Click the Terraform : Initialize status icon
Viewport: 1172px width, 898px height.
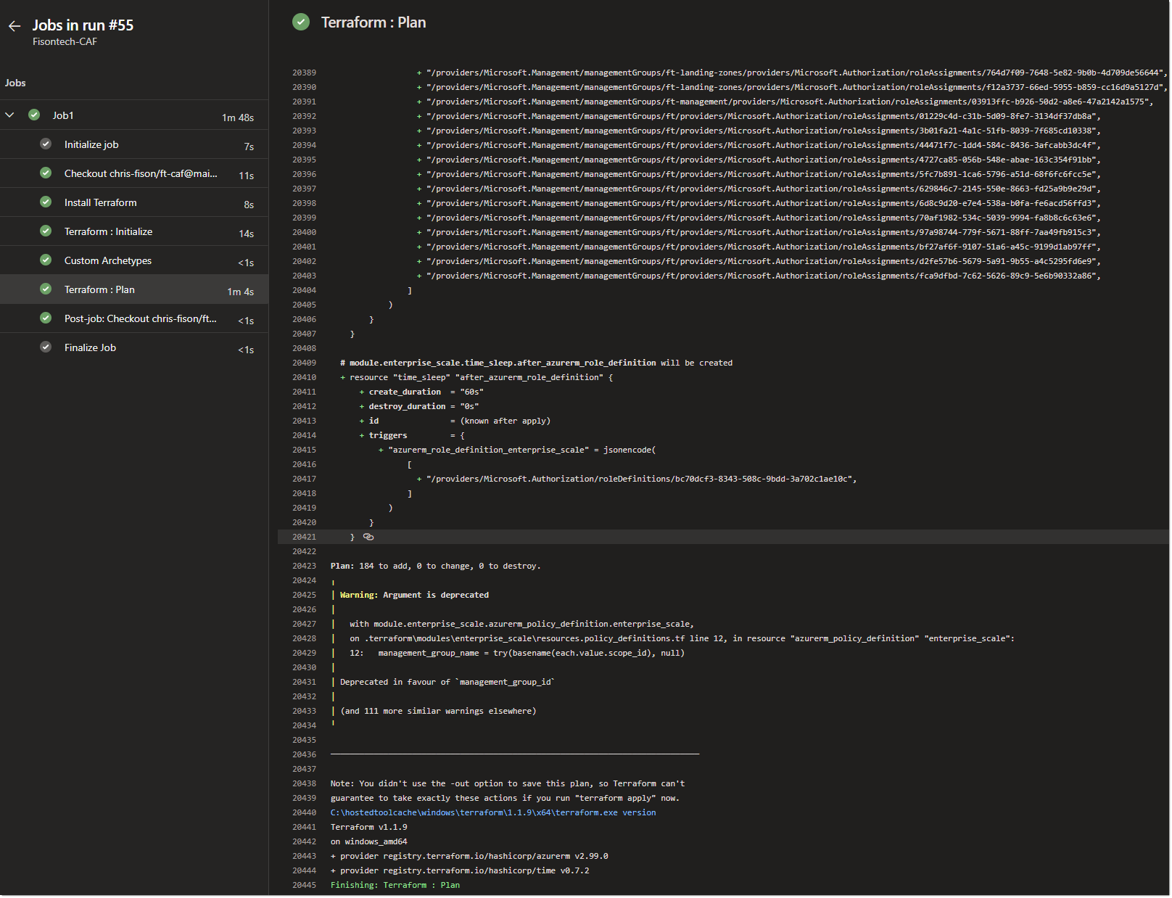pos(46,231)
